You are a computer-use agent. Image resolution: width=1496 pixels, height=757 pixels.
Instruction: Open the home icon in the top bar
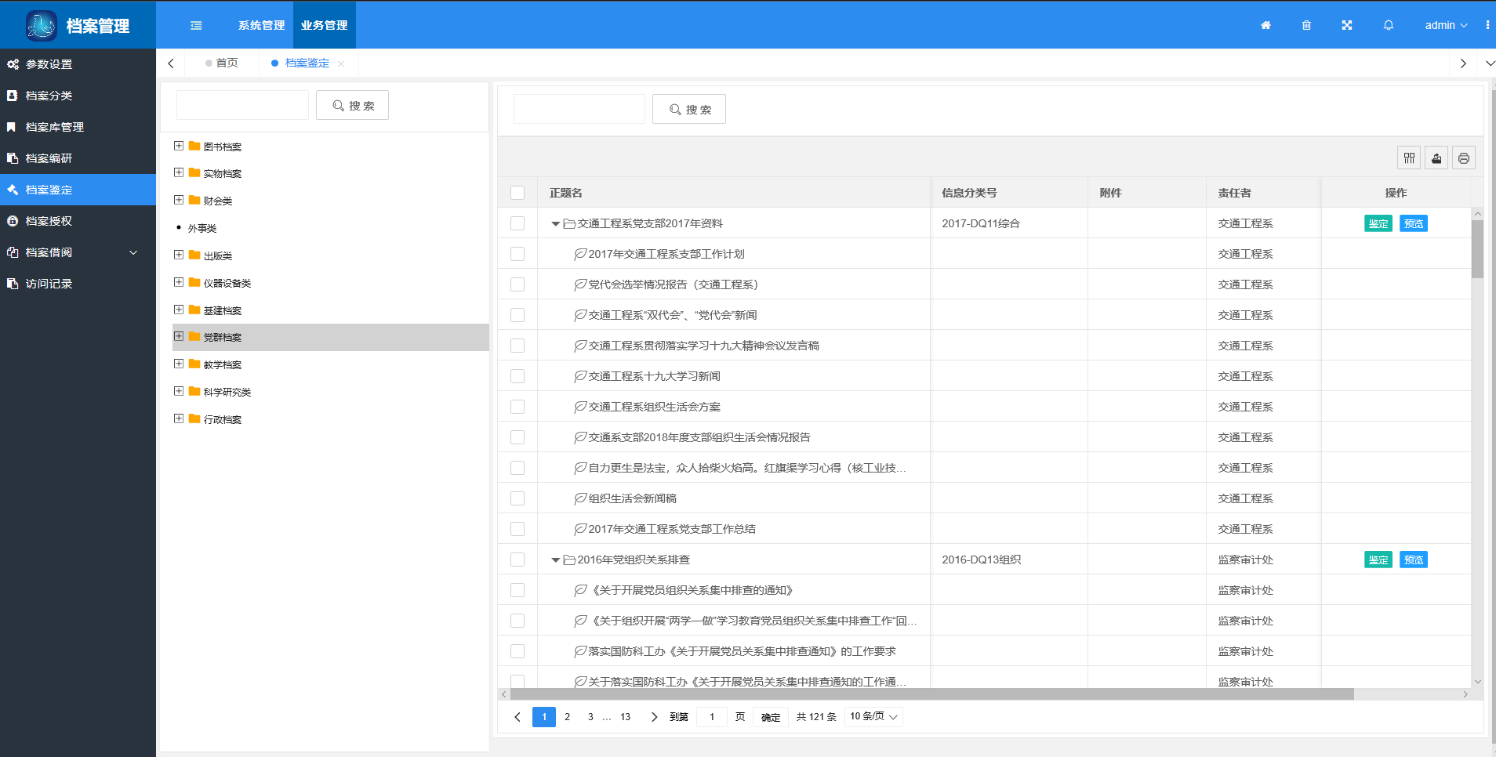click(x=1265, y=24)
